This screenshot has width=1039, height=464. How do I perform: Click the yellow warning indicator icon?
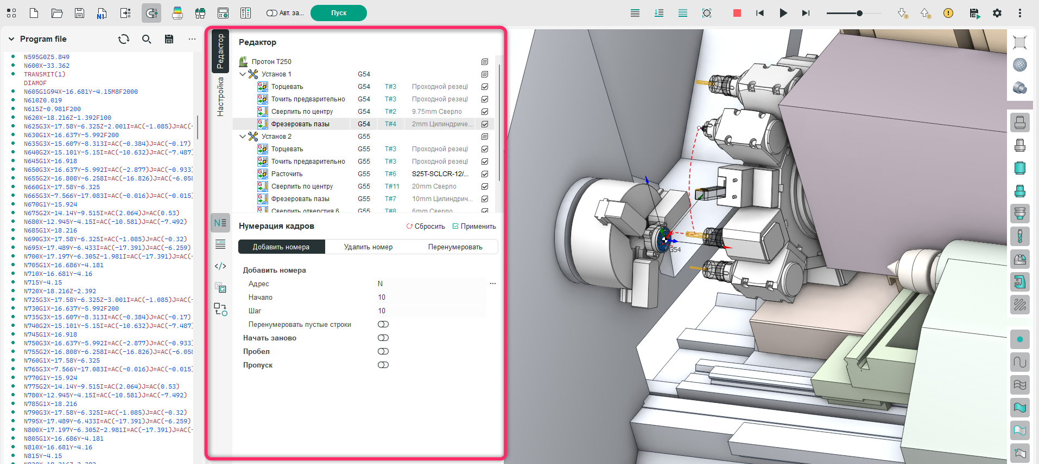[948, 13]
